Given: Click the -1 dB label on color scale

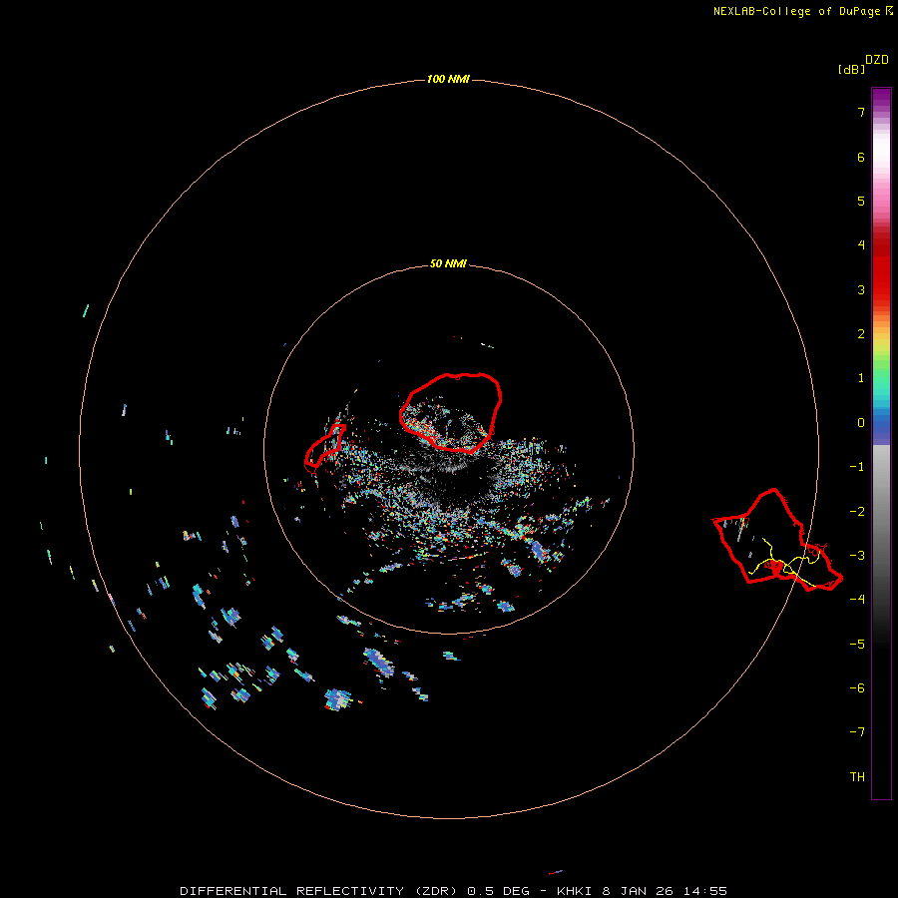Looking at the screenshot, I should pos(857,467).
